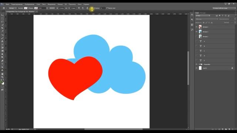Viewport: 237px width, 133px height.
Task: Open the Image menu
Action: click(30, 4)
